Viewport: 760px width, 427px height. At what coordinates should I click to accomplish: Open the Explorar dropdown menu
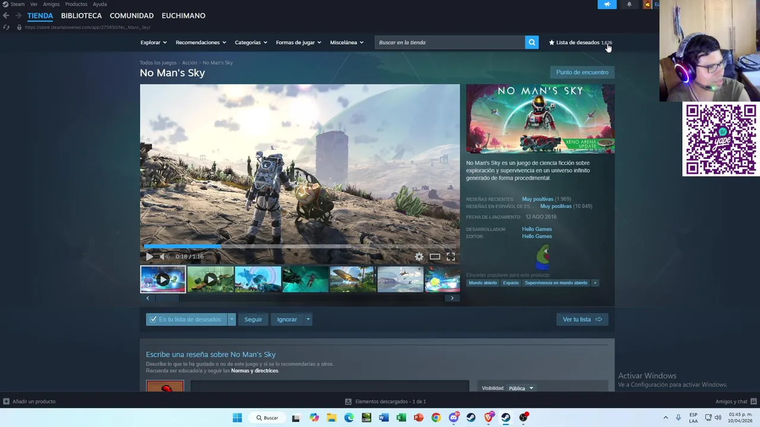pyautogui.click(x=154, y=42)
